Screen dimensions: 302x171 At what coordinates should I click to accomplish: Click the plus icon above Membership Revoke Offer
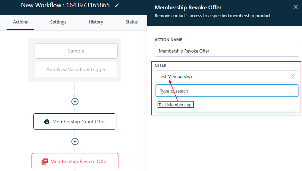(75, 141)
